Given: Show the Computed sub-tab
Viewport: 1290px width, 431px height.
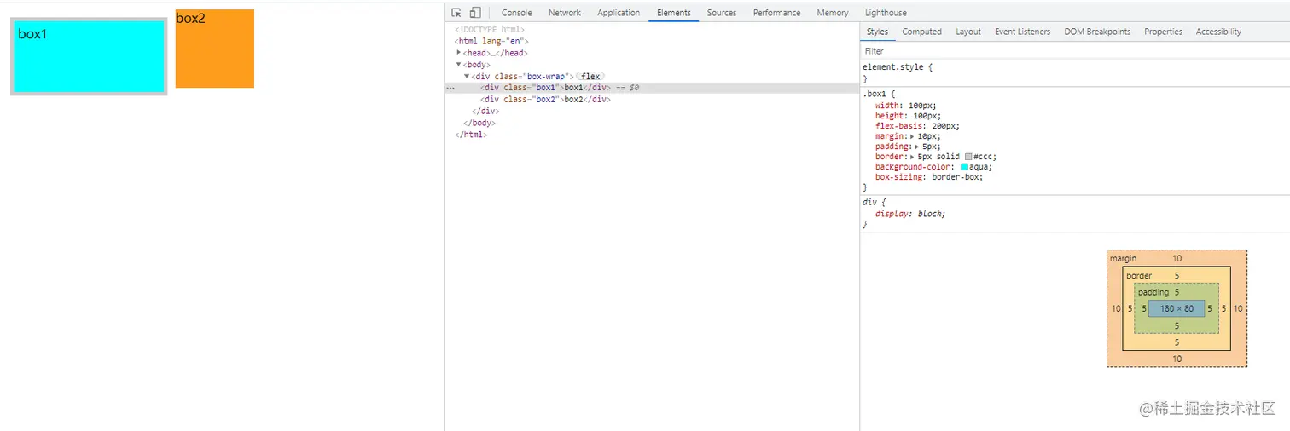Looking at the screenshot, I should 921,32.
